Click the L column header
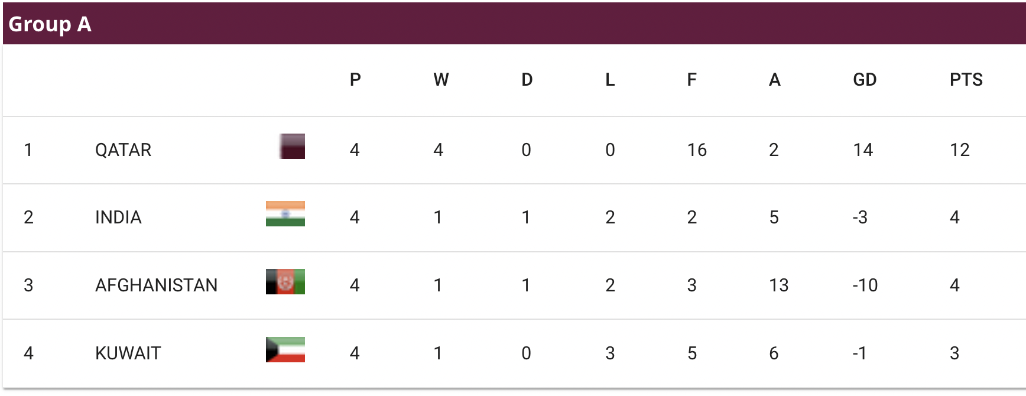Image resolution: width=1026 pixels, height=396 pixels. tap(610, 80)
